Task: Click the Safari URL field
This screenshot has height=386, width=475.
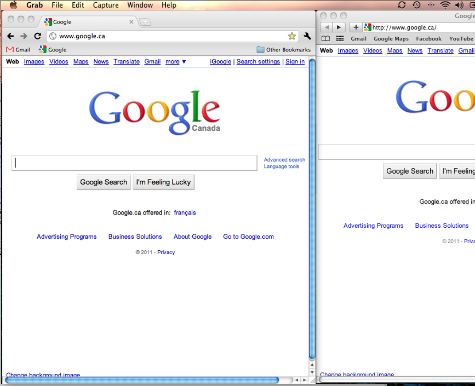Action: (x=420, y=27)
